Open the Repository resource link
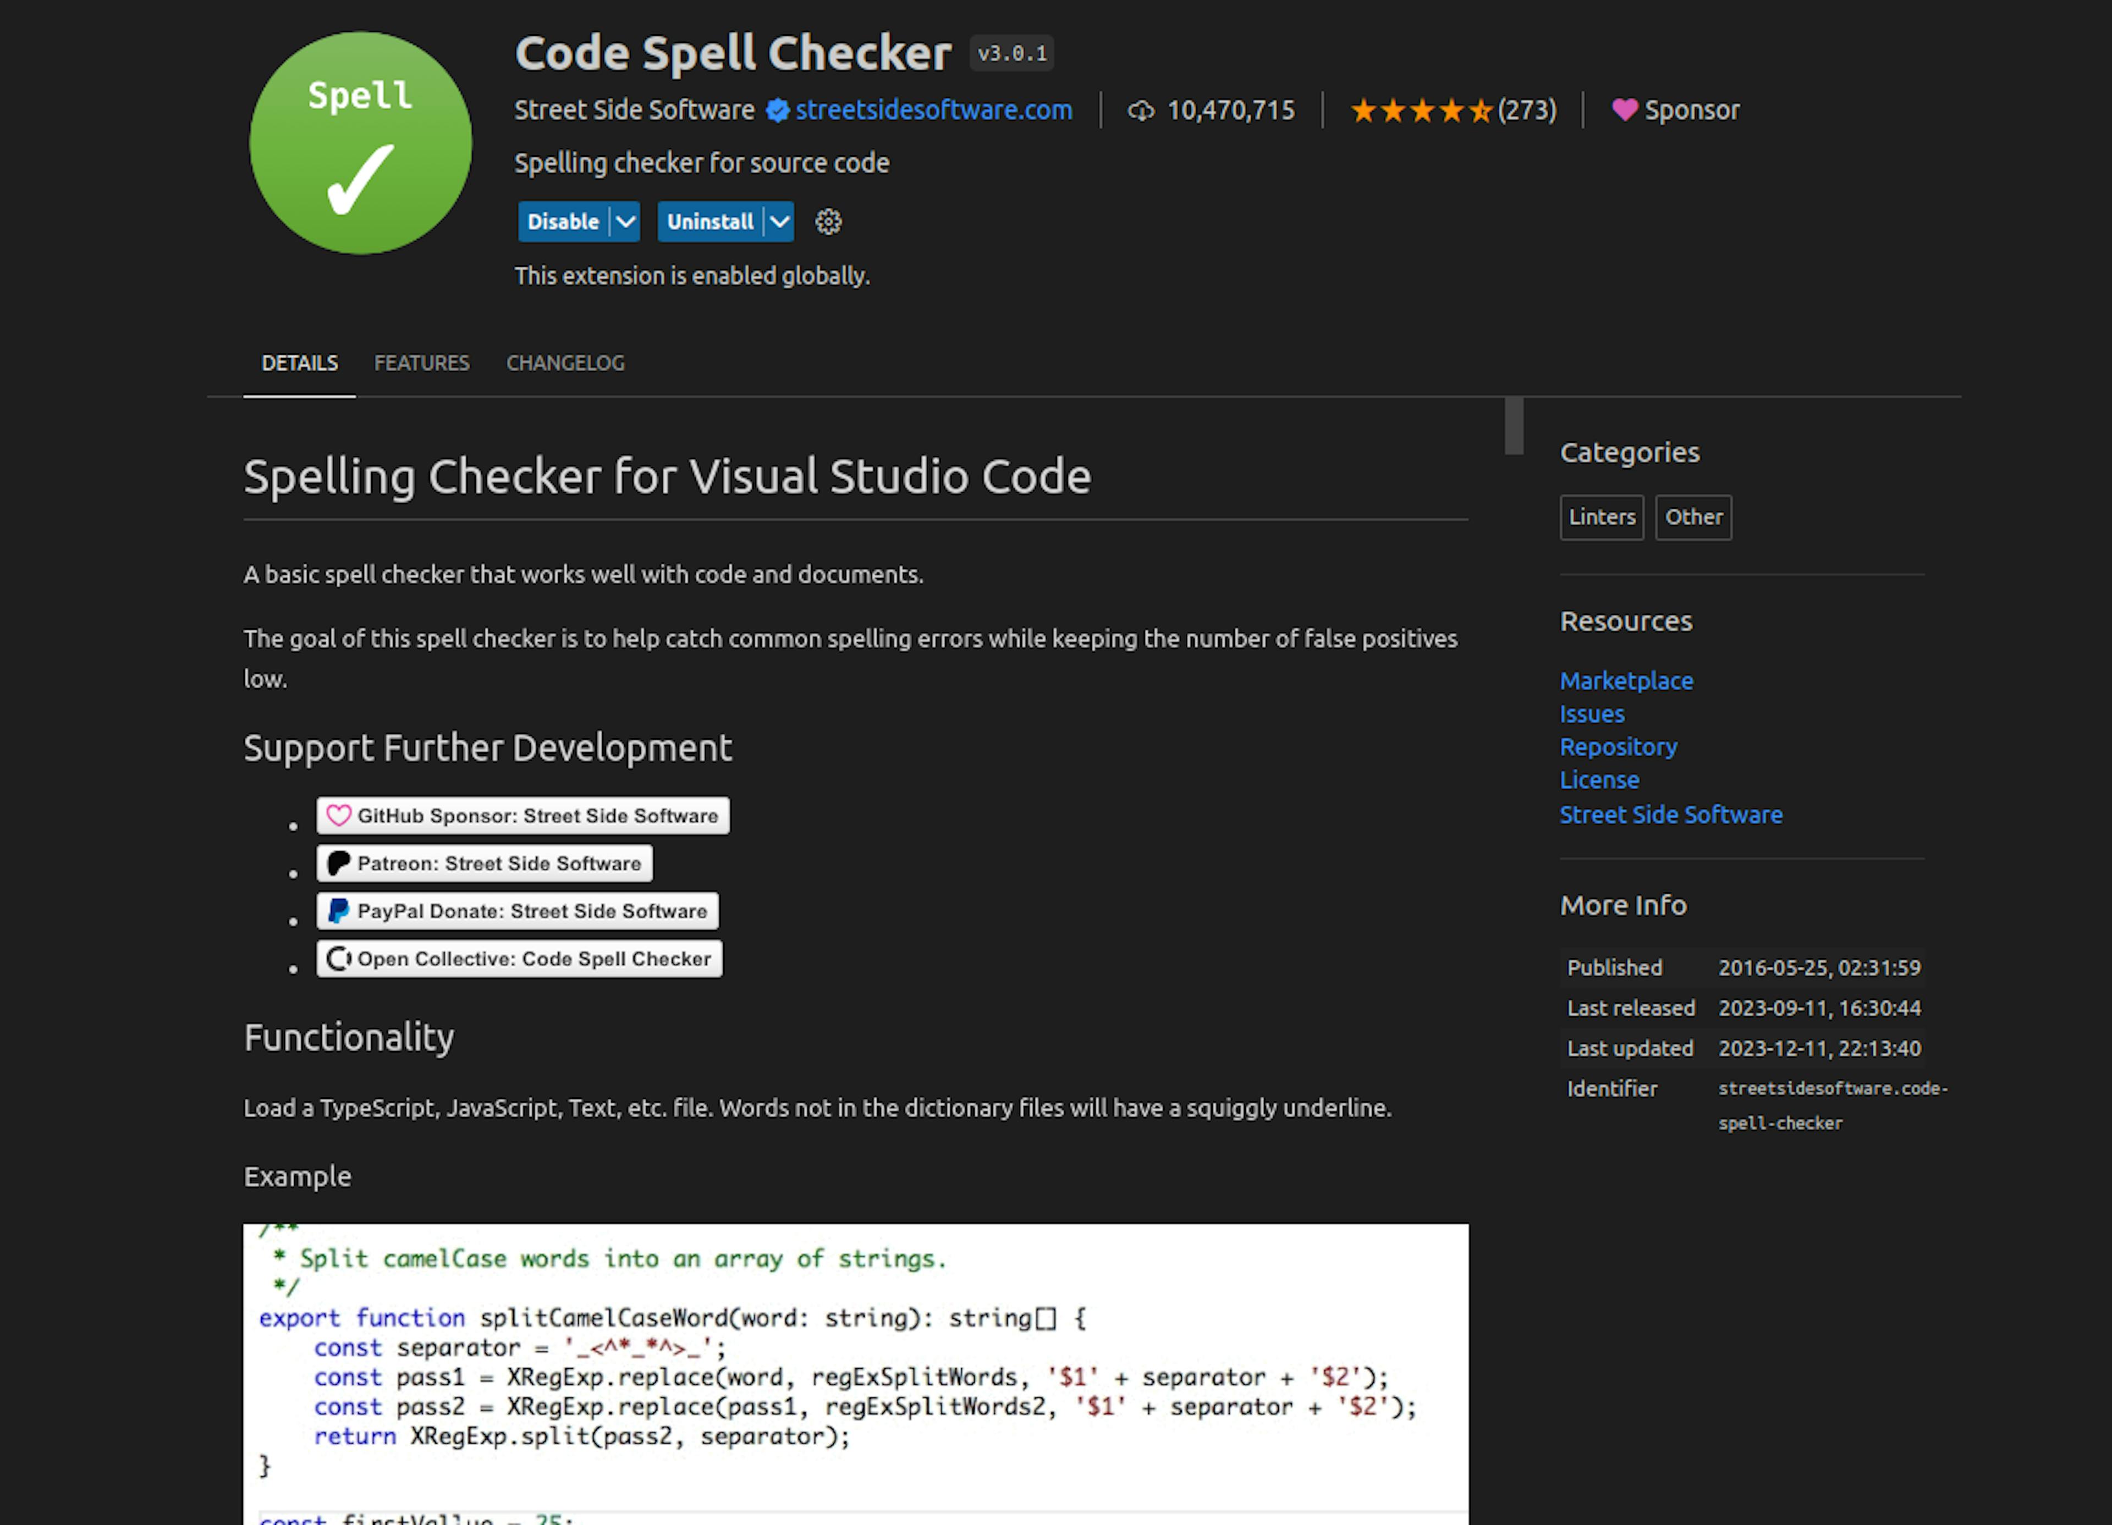Viewport: 2112px width, 1525px height. tap(1619, 747)
